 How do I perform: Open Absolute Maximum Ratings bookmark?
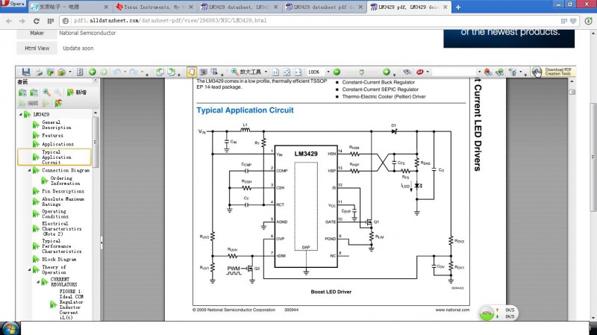pyautogui.click(x=63, y=201)
